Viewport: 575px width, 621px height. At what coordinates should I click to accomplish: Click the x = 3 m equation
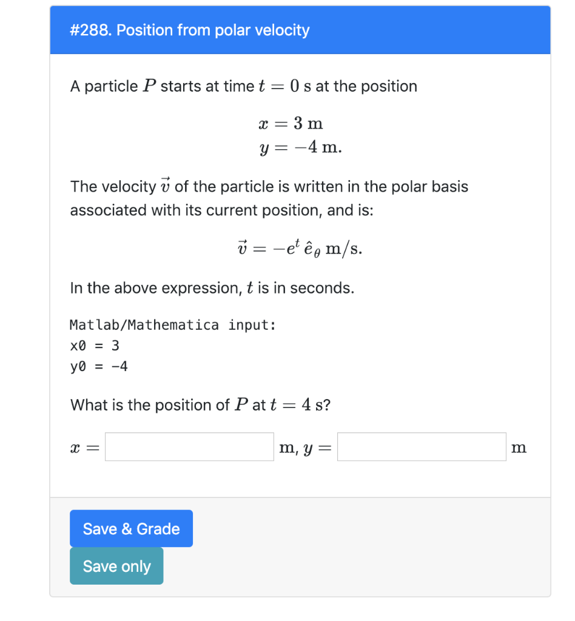point(291,123)
